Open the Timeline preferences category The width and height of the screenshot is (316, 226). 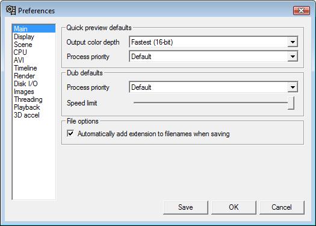(x=25, y=68)
